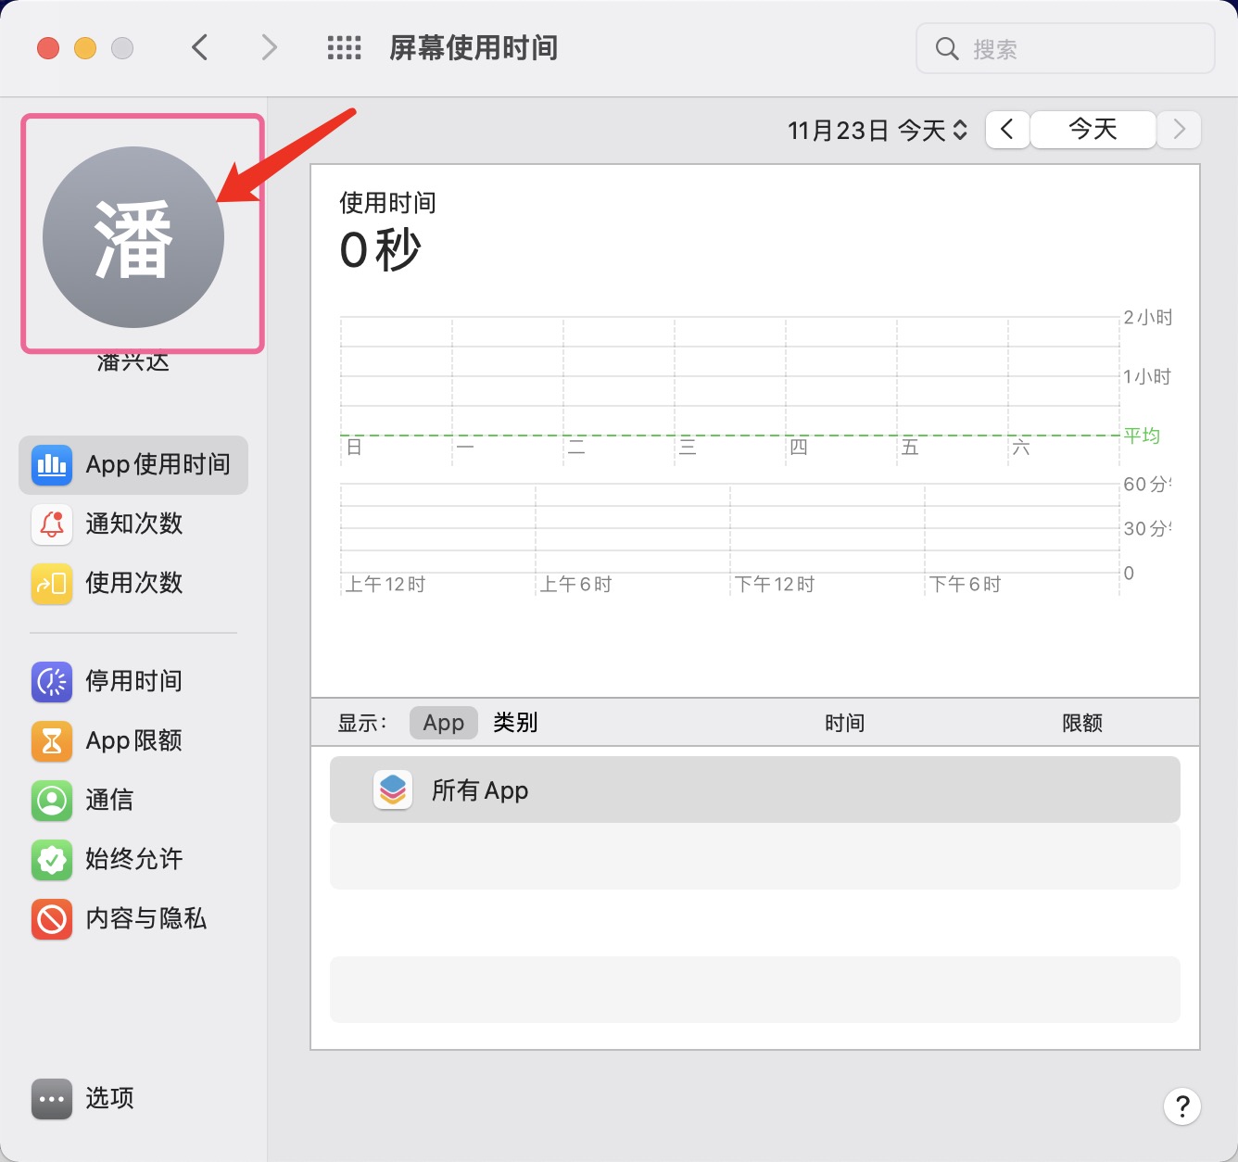Open 停用时间 downtime settings

pos(133,681)
